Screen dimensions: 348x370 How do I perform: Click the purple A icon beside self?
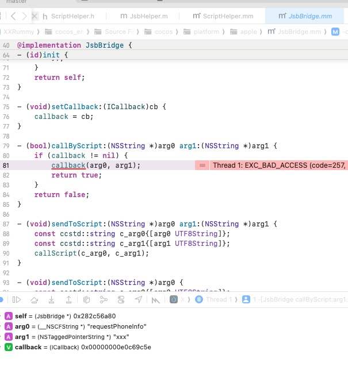pyautogui.click(x=9, y=316)
